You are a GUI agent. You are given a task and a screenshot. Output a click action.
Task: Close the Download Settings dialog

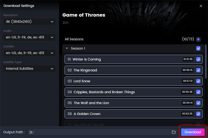point(201,6)
